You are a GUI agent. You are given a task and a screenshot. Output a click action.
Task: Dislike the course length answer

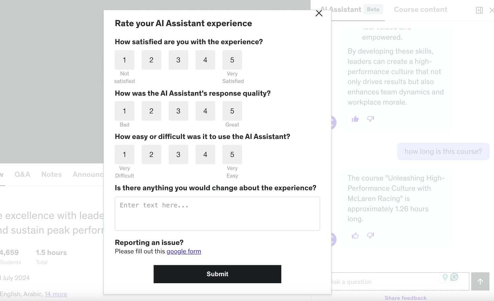(370, 235)
